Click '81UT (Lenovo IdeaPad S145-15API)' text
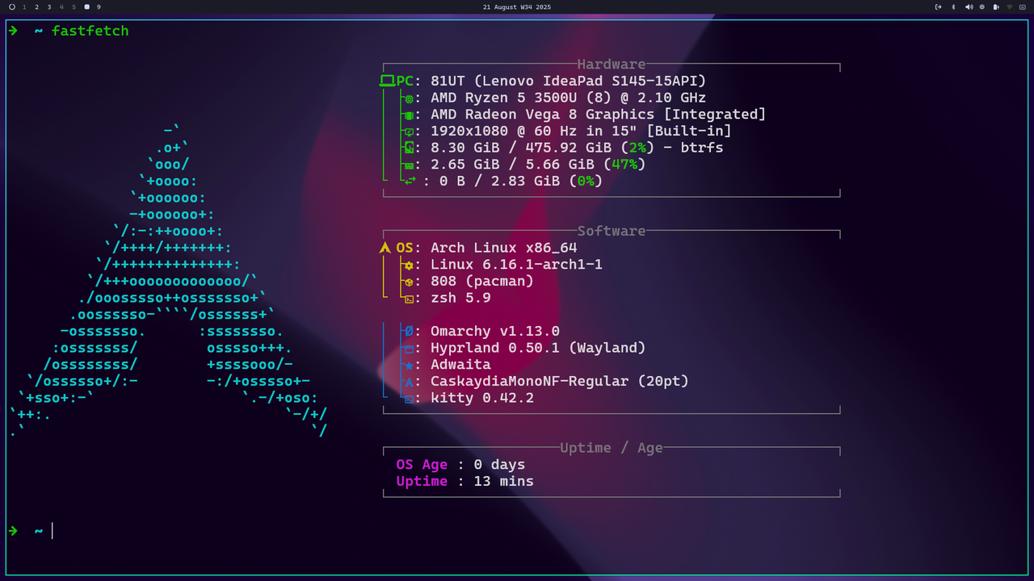This screenshot has height=581, width=1034. [569, 81]
